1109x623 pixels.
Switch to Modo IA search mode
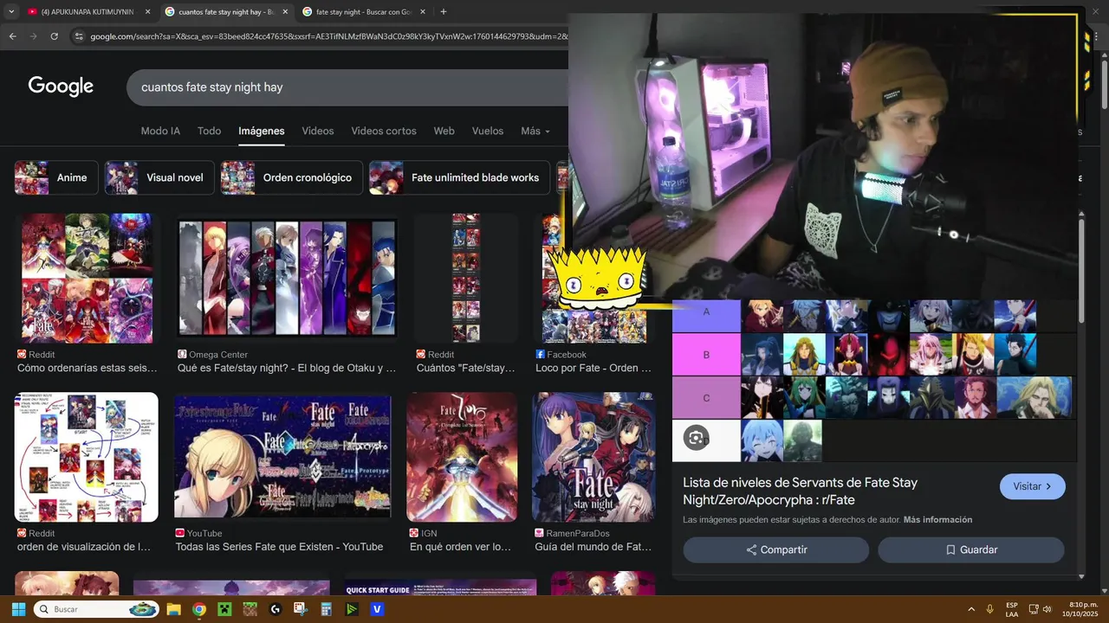click(160, 131)
